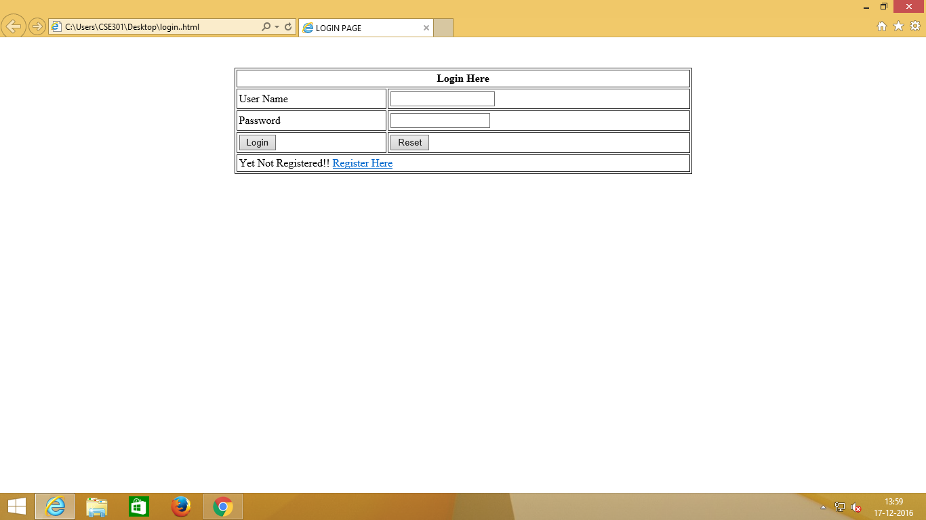Show hidden icons in the system tray

tap(822, 506)
